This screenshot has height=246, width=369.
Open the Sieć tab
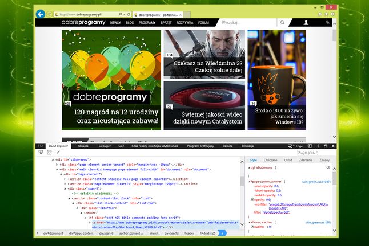pos(121,146)
